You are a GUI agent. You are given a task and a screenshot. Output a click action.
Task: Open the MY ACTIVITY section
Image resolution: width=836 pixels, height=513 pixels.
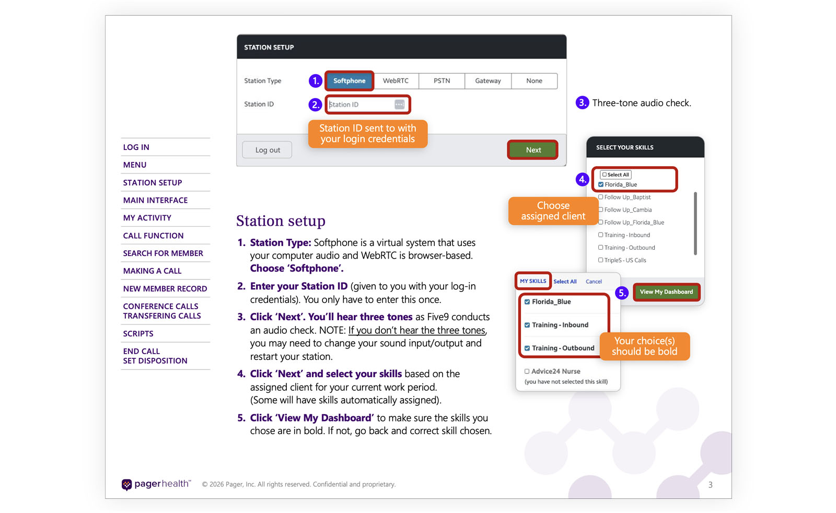147,218
